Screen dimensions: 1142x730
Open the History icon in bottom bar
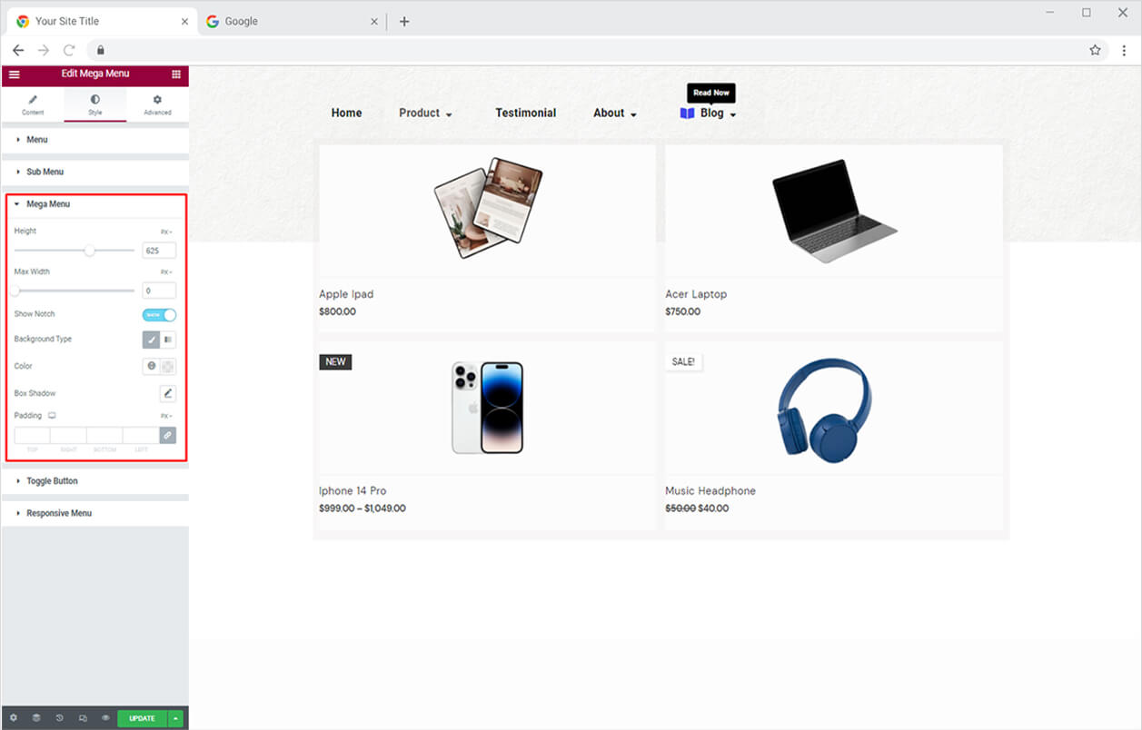(x=60, y=718)
